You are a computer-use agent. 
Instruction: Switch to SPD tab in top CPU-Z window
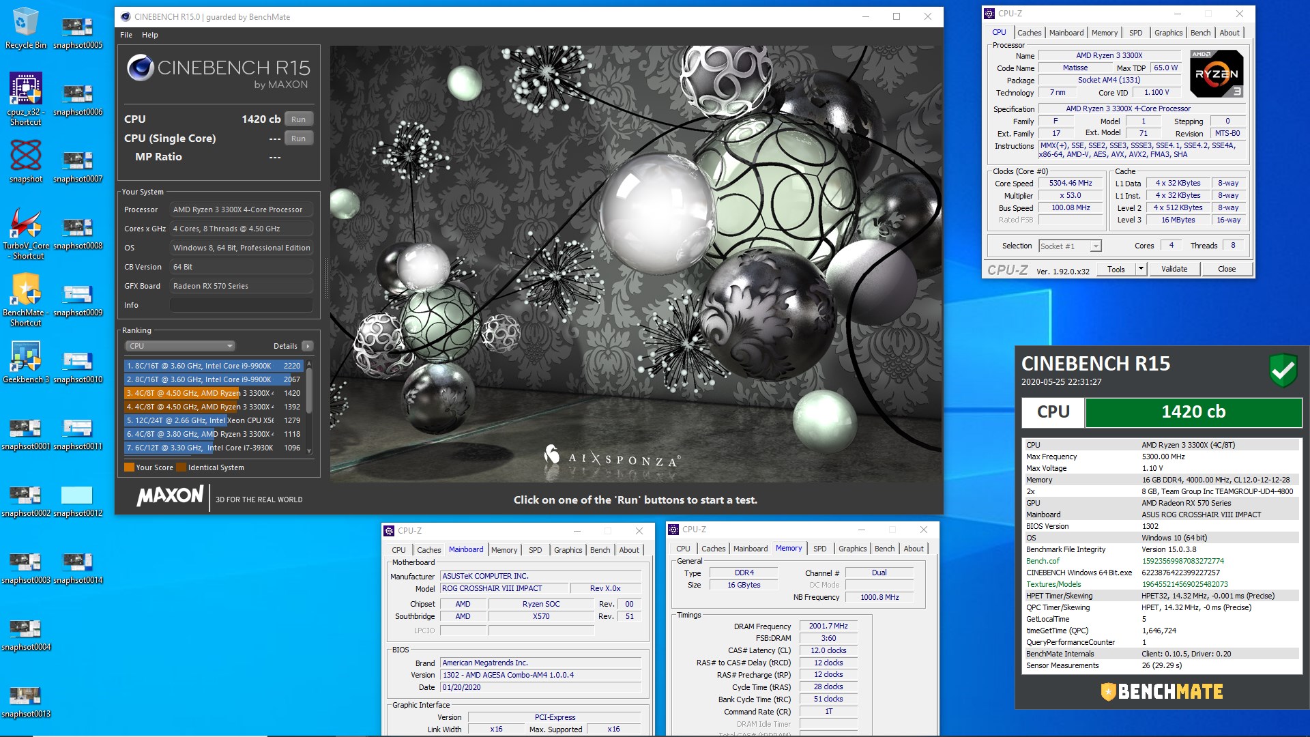(1135, 33)
